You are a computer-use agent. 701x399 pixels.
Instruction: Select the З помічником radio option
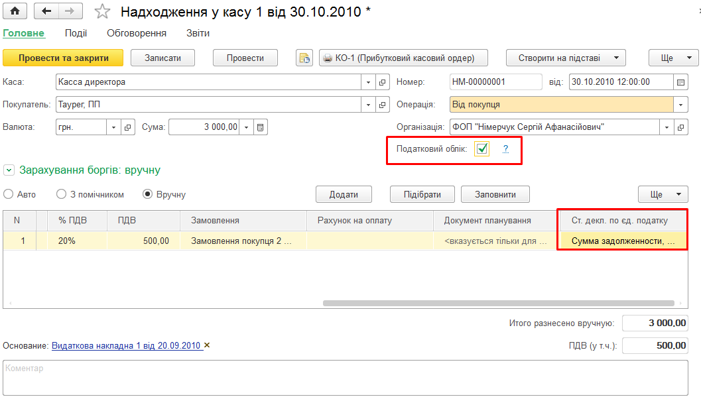click(61, 194)
